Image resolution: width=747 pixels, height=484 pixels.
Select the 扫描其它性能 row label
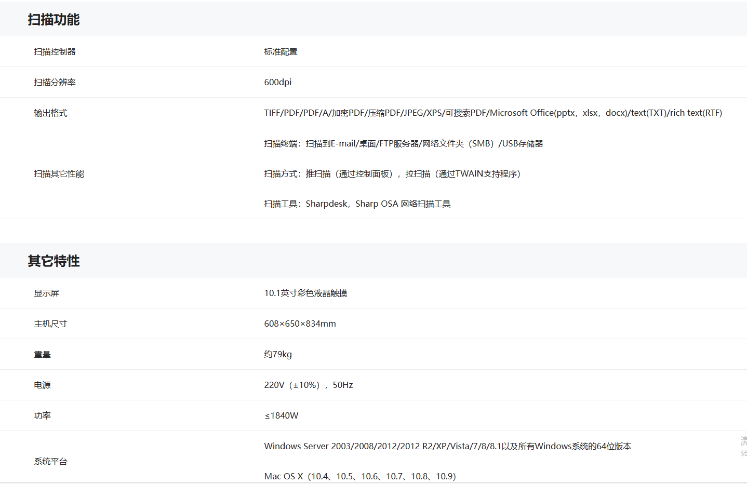59,174
